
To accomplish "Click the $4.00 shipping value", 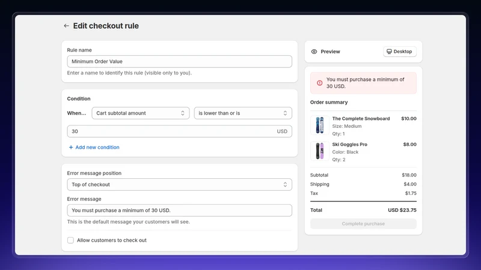I will click(x=410, y=184).
